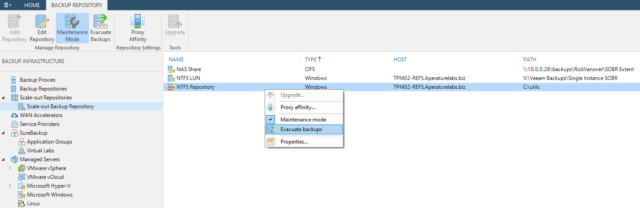Expand the Microsoft Hyper-V tree node
This screenshot has width=640, height=208.
(x=11, y=186)
